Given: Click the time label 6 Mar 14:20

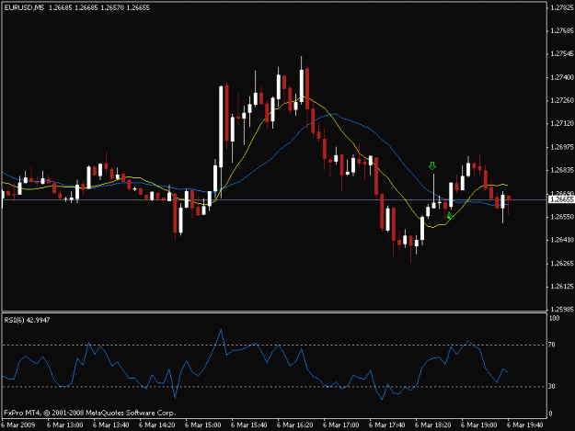Looking at the screenshot, I should click(157, 425).
